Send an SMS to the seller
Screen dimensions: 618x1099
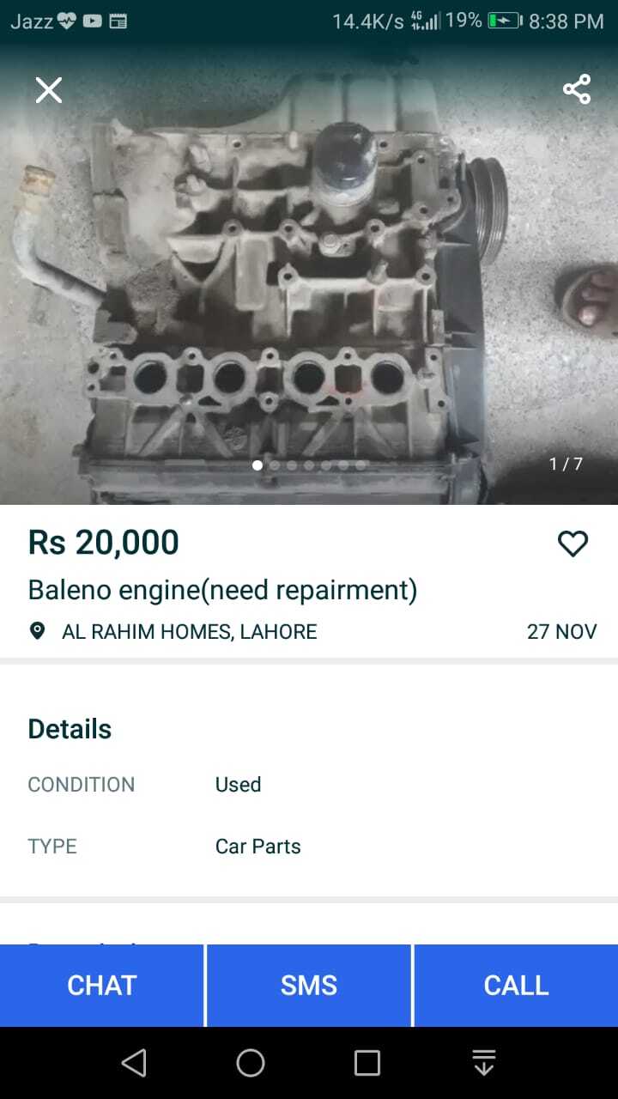[x=309, y=986]
